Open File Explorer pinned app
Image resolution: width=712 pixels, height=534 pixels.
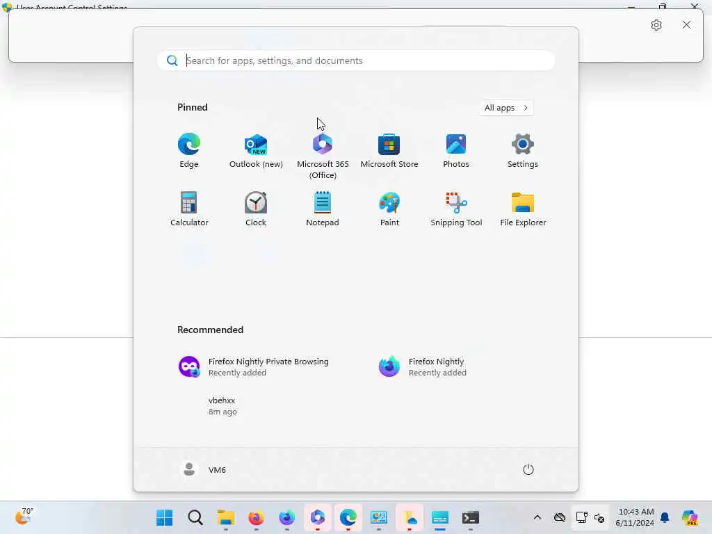[x=523, y=209]
